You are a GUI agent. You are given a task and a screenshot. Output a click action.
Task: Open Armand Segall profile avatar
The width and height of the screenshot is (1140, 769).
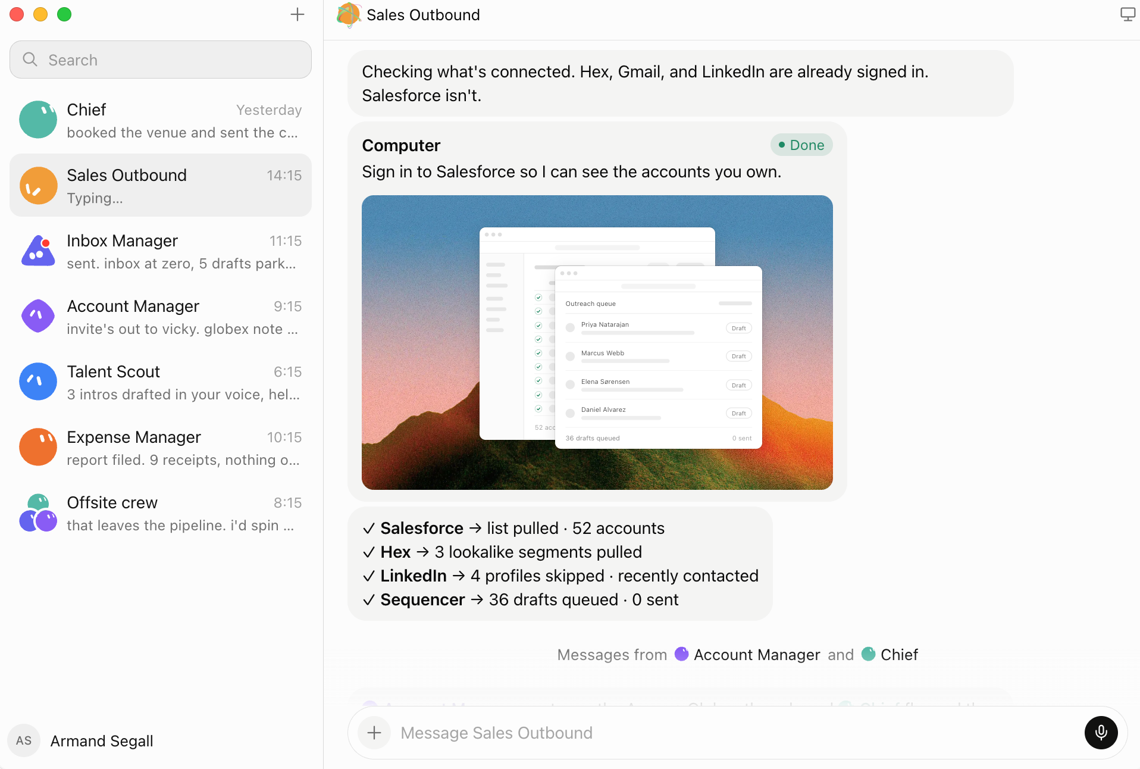24,740
